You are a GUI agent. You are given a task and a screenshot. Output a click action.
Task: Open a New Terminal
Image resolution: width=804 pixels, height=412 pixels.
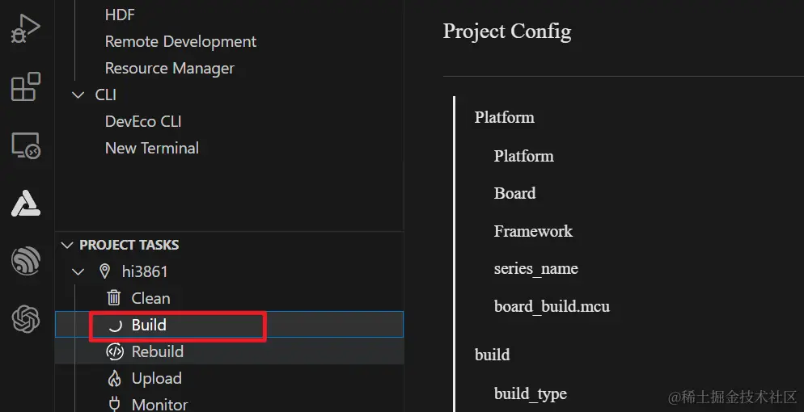tap(151, 148)
